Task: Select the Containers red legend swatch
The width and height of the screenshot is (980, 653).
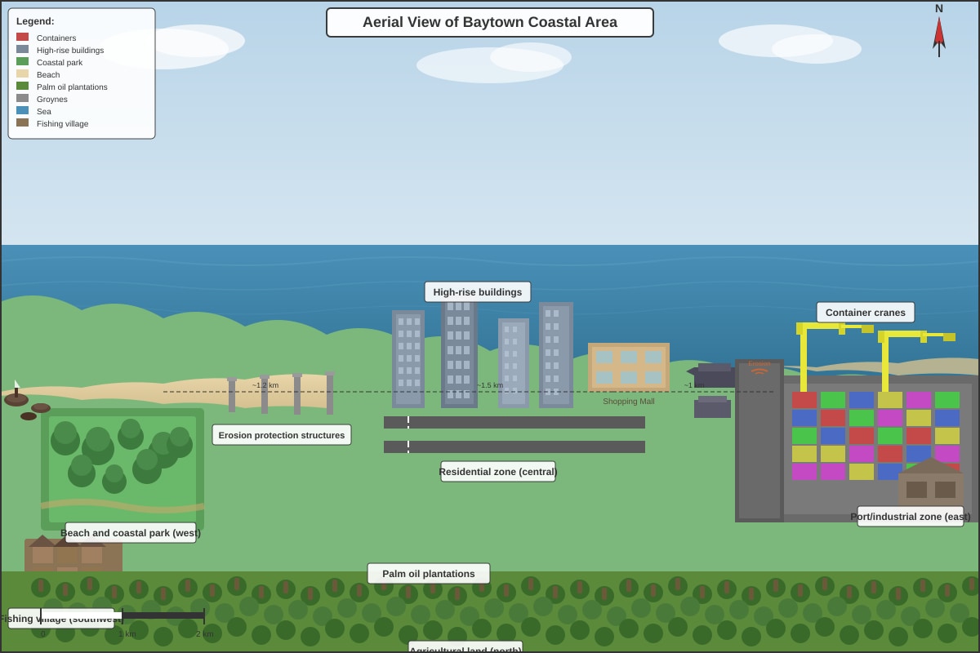Action: [x=22, y=38]
